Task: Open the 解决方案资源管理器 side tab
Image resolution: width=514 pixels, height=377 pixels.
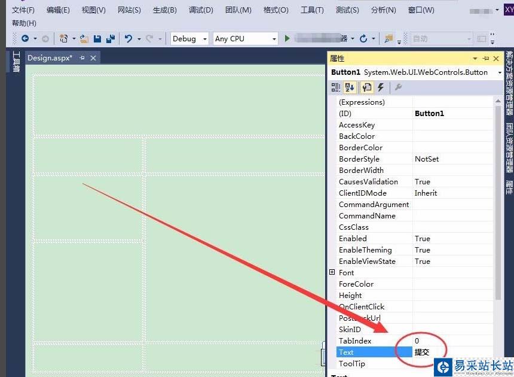Action: click(x=509, y=83)
